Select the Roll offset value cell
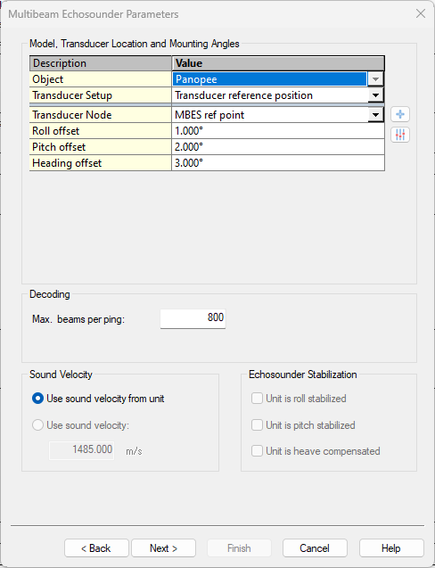The height and width of the screenshot is (568, 435). [278, 131]
